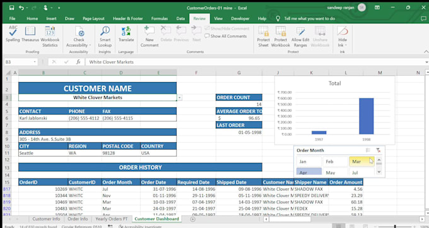Click Accessibility Investigate in status bar
The width and height of the screenshot is (429, 228).
tap(140, 227)
